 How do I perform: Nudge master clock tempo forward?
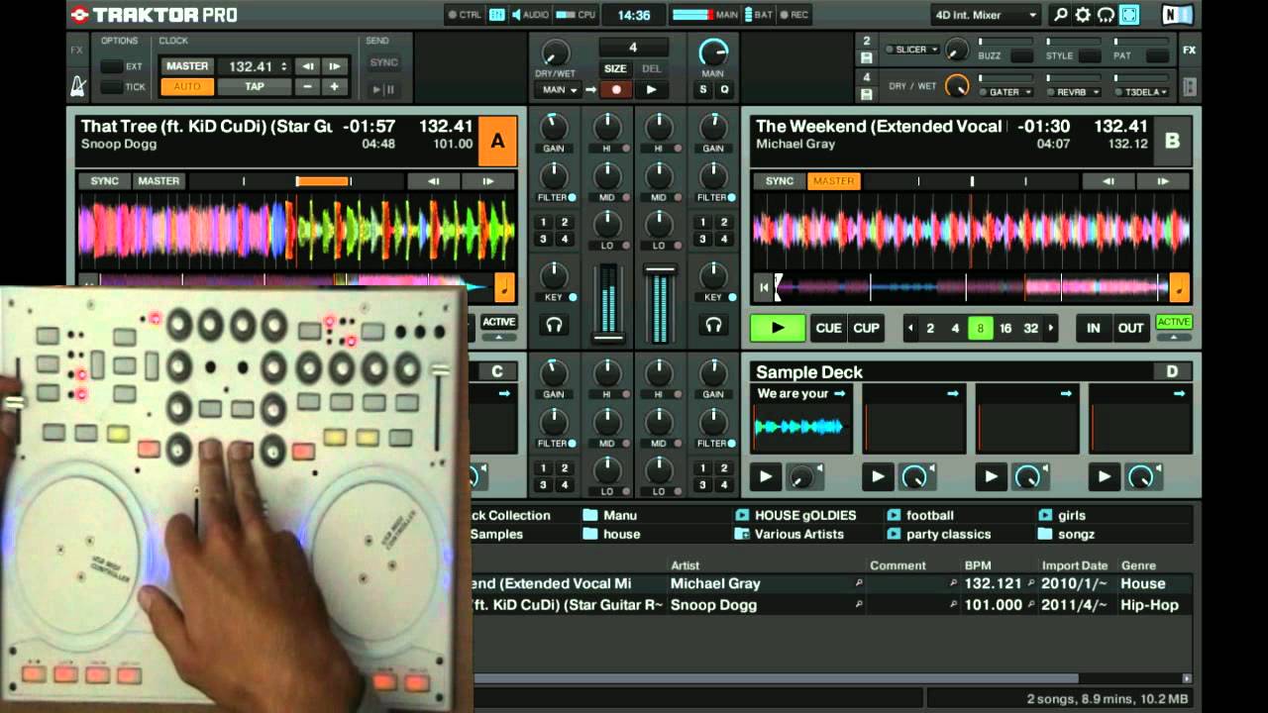(335, 66)
